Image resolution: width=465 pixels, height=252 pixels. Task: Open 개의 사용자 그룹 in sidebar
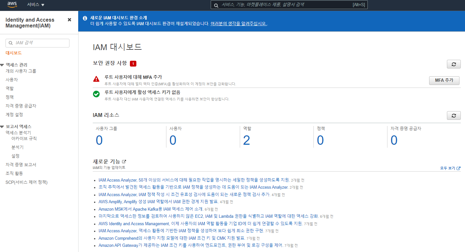tap(21, 71)
